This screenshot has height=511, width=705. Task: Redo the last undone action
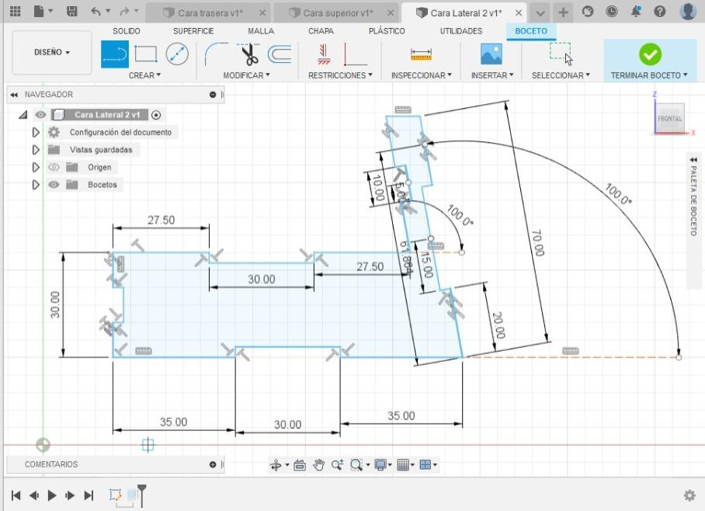coord(124,11)
